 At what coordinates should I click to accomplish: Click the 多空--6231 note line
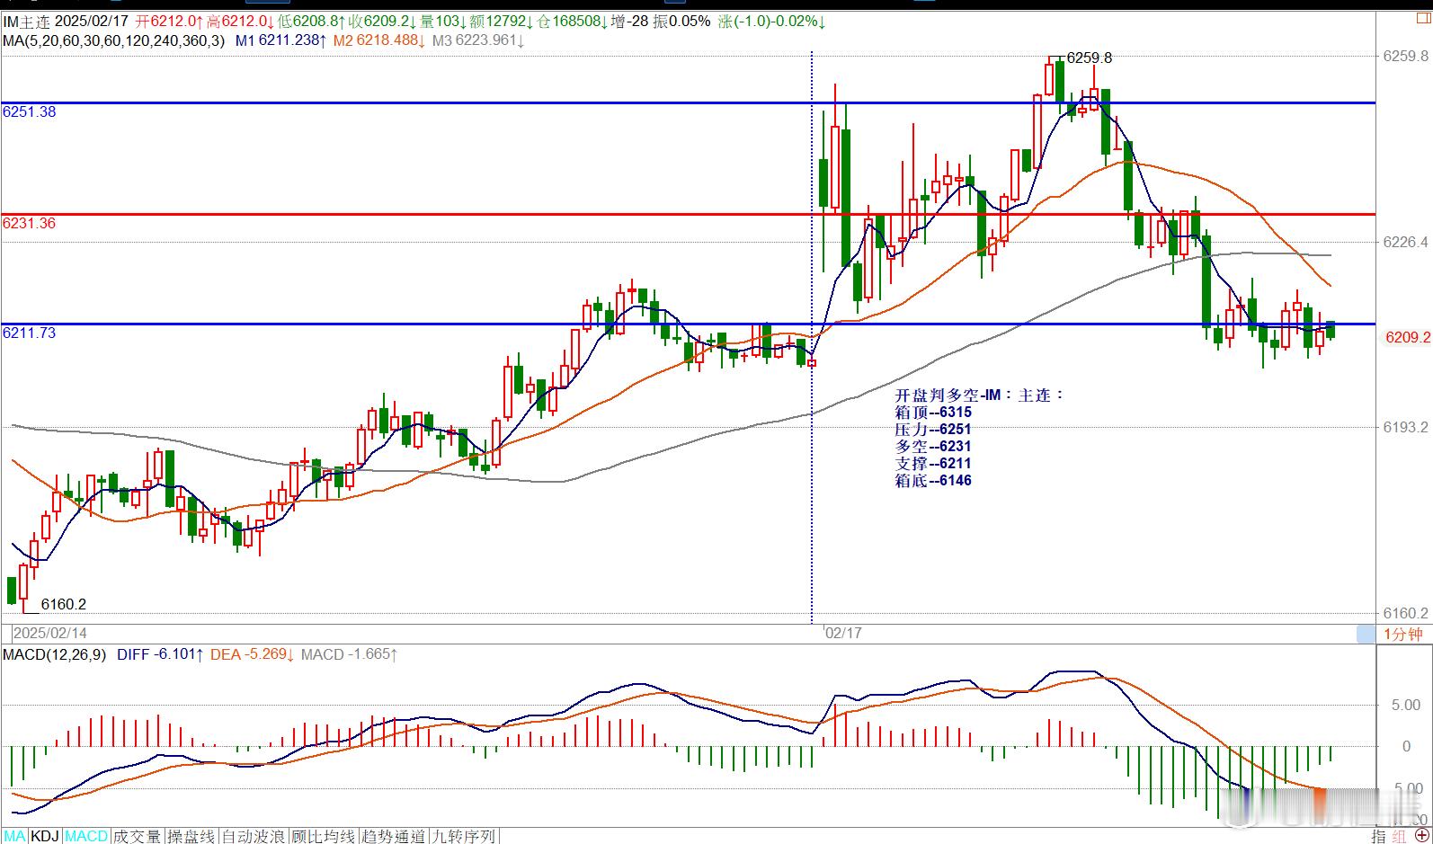tap(933, 447)
